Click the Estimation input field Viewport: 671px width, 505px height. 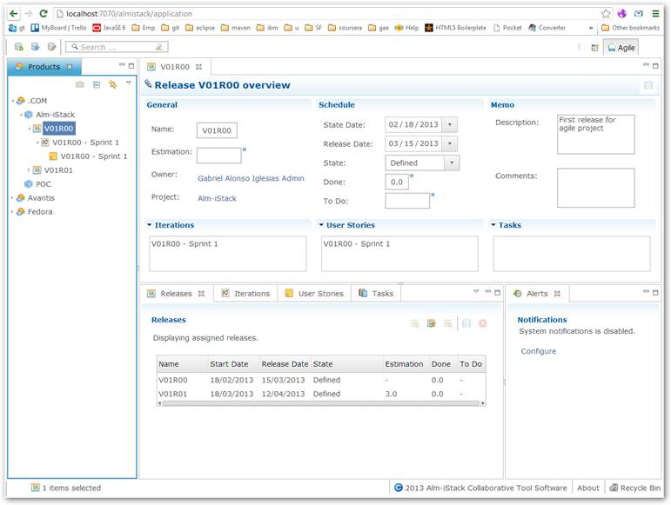point(219,156)
